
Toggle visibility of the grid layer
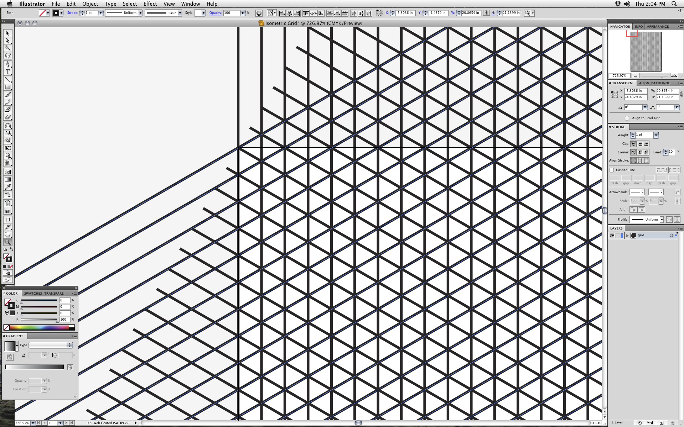612,235
